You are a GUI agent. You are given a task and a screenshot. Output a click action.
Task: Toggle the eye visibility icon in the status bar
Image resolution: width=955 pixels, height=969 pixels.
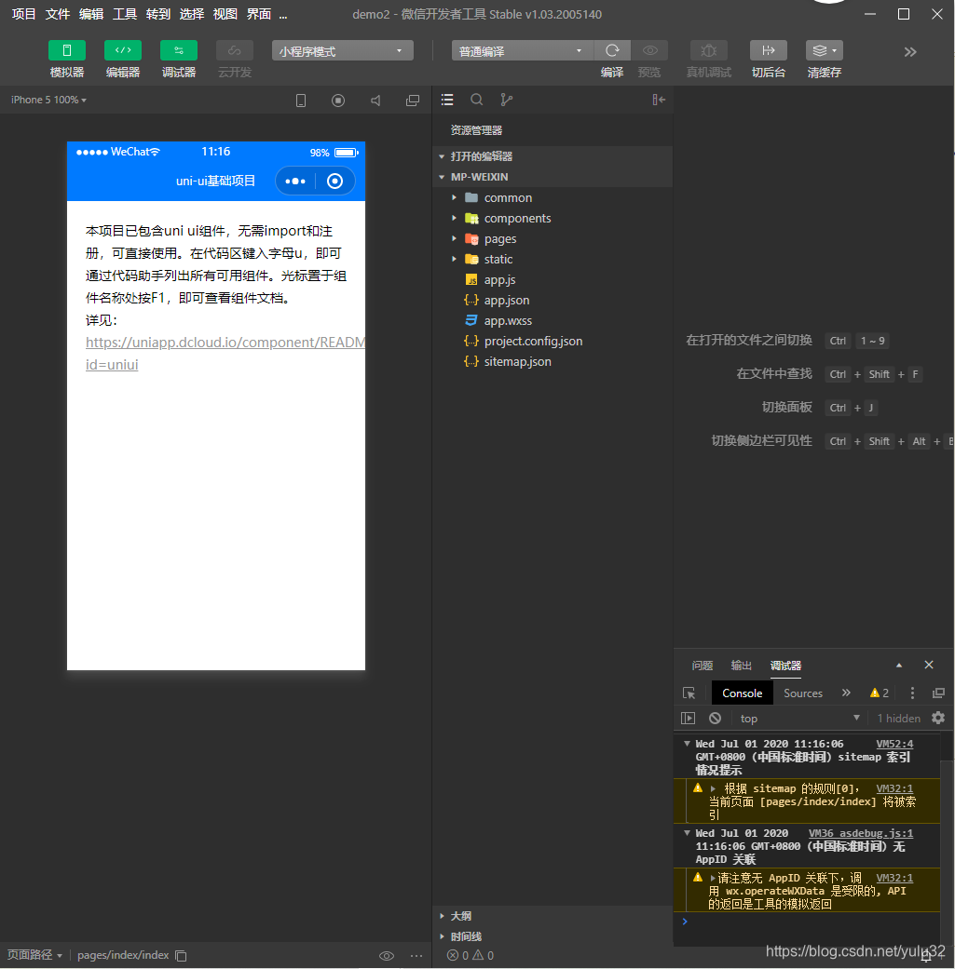point(386,955)
